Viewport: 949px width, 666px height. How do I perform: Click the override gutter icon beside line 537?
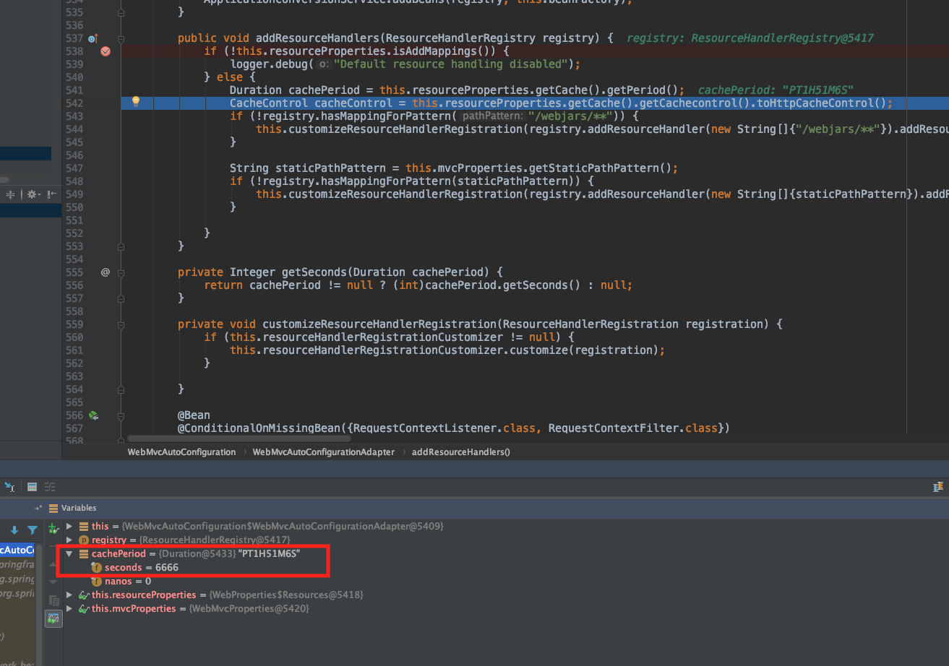pos(90,38)
